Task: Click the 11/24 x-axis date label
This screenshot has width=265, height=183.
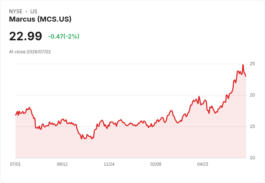Action: [109, 164]
